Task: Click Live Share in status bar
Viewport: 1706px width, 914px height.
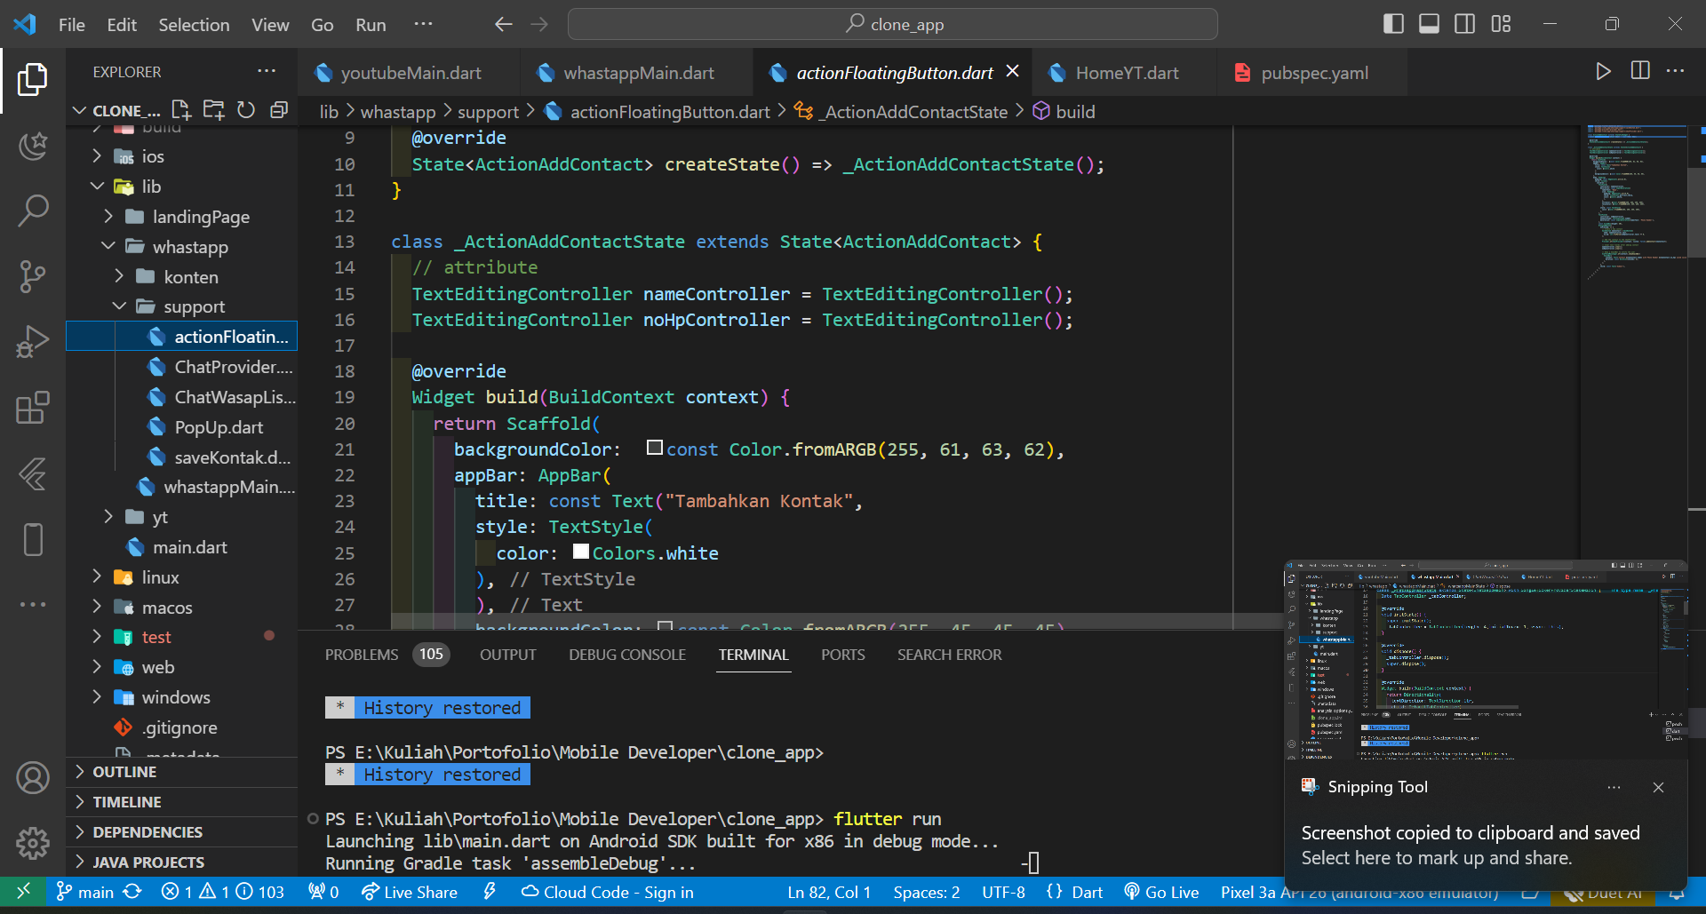Action: point(410,892)
